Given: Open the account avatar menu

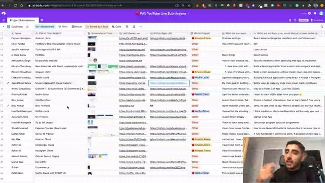Looking at the screenshot, I should pos(321,13).
